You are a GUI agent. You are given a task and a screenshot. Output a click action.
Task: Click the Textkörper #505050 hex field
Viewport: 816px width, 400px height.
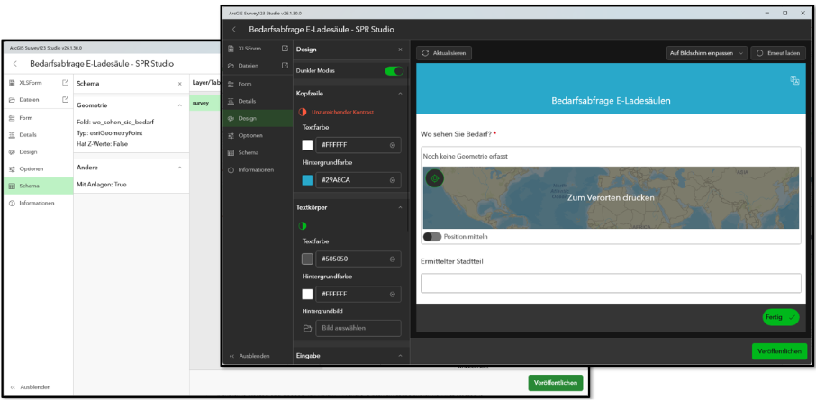[x=358, y=259]
